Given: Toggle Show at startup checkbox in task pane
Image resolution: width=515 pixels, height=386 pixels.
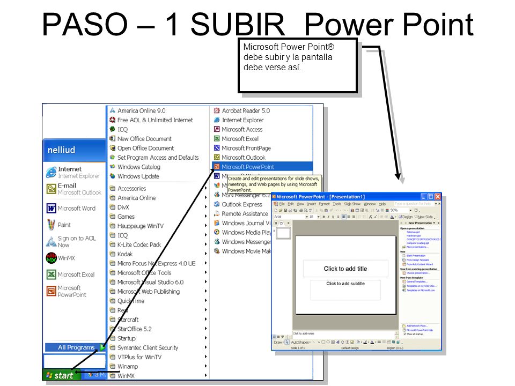Looking at the screenshot, I should 404,334.
